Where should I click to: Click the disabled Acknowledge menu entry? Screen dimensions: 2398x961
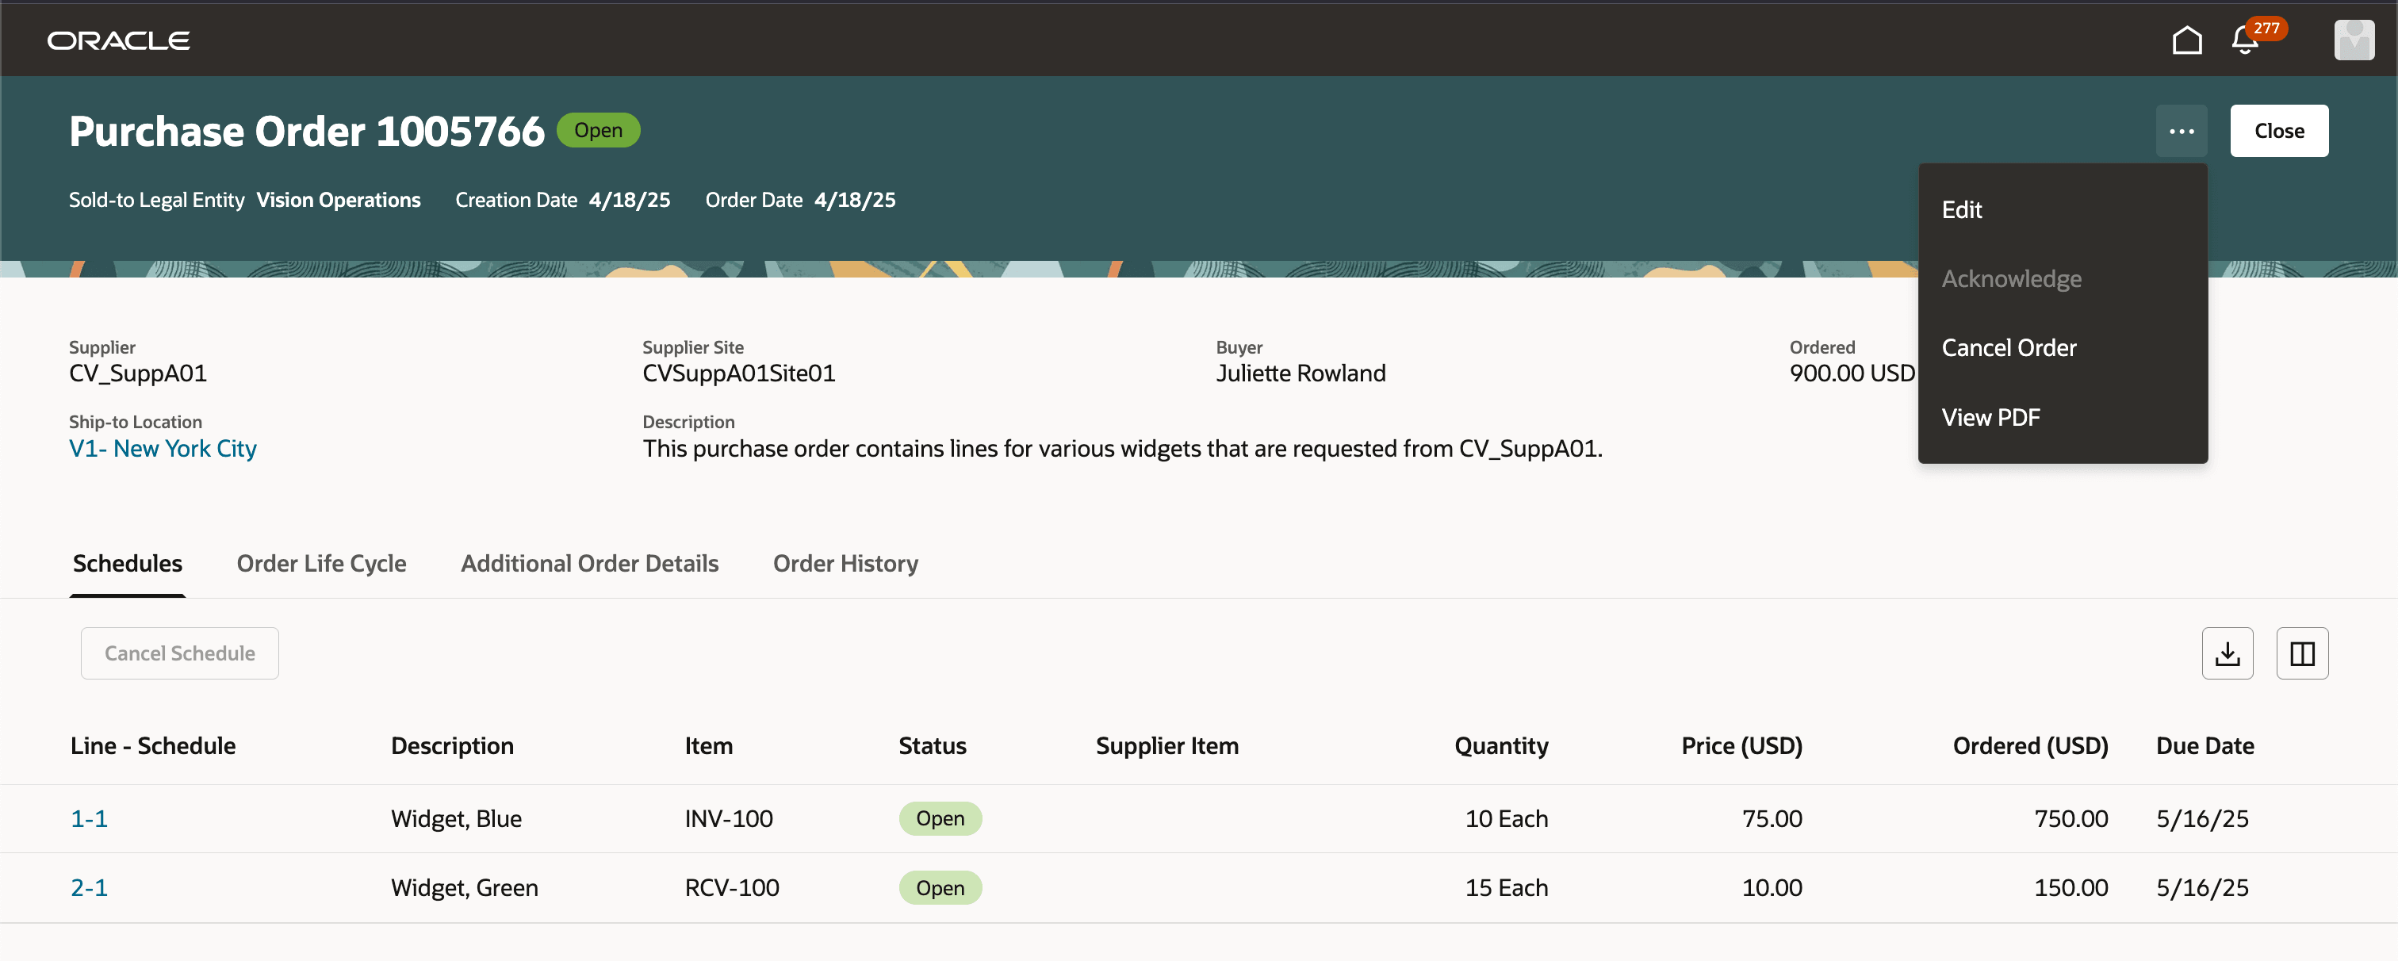coord(2012,278)
